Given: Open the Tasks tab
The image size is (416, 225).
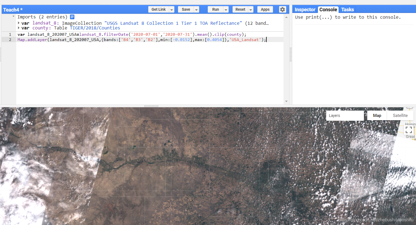Looking at the screenshot, I should (347, 9).
